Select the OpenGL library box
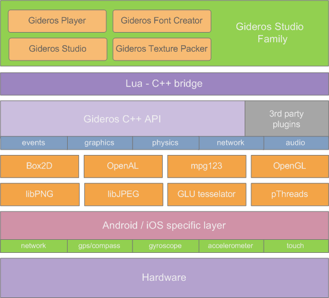 pos(290,166)
